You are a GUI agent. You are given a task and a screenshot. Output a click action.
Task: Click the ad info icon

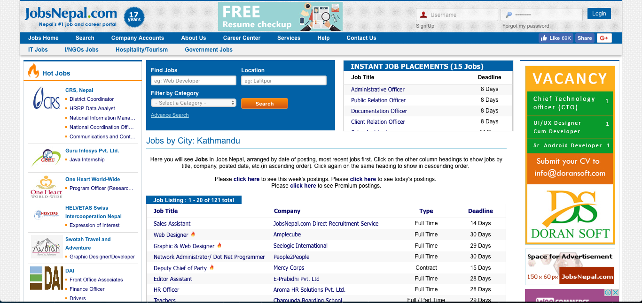click(608, 292)
